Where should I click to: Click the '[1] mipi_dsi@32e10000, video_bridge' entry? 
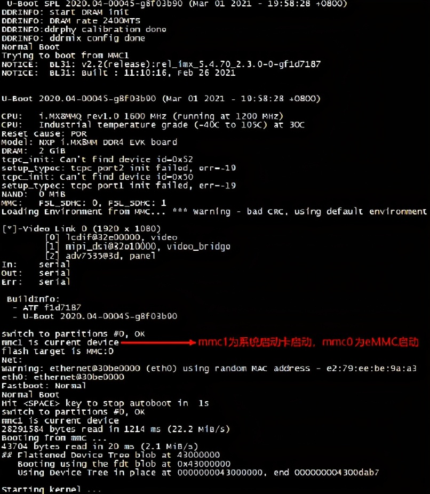138,246
